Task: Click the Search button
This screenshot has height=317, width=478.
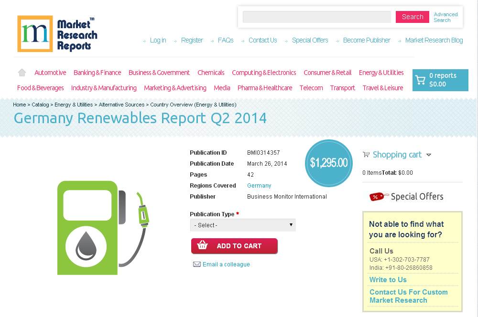Action: pyautogui.click(x=413, y=17)
